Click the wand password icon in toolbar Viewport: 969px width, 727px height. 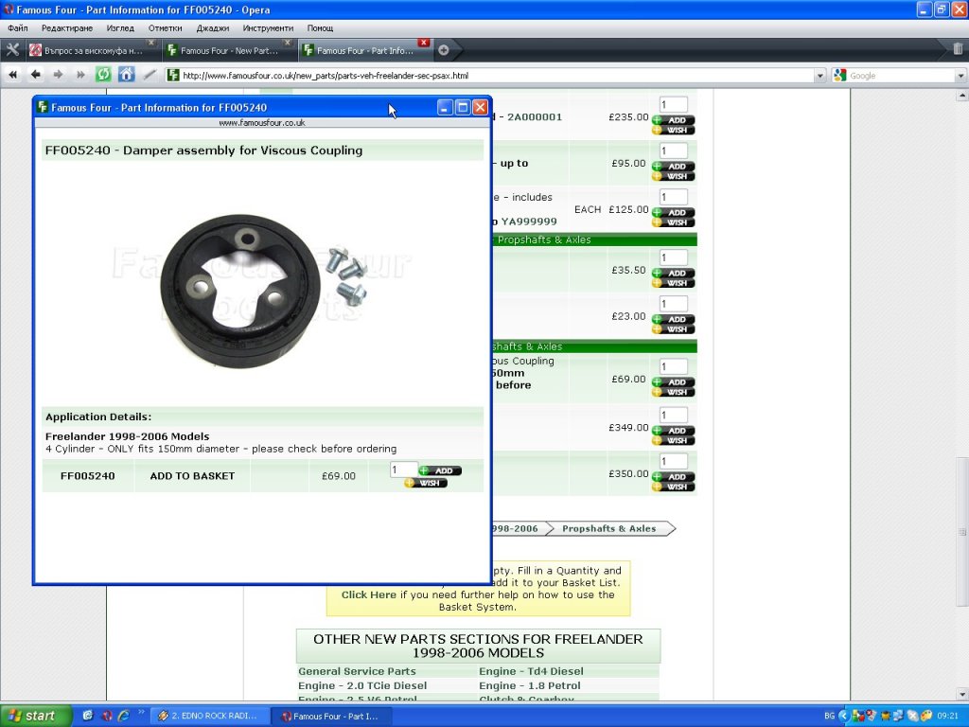[x=149, y=75]
